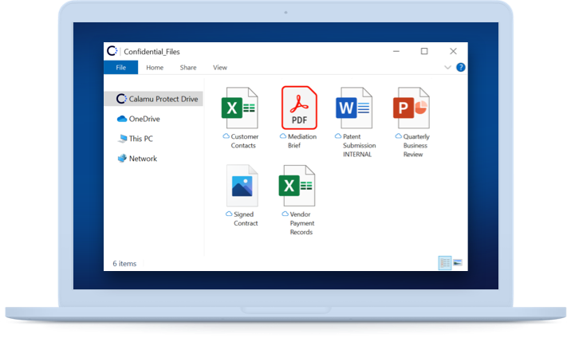
Task: Click the cloud status icon beside Customer Contacts
Action: tap(226, 136)
